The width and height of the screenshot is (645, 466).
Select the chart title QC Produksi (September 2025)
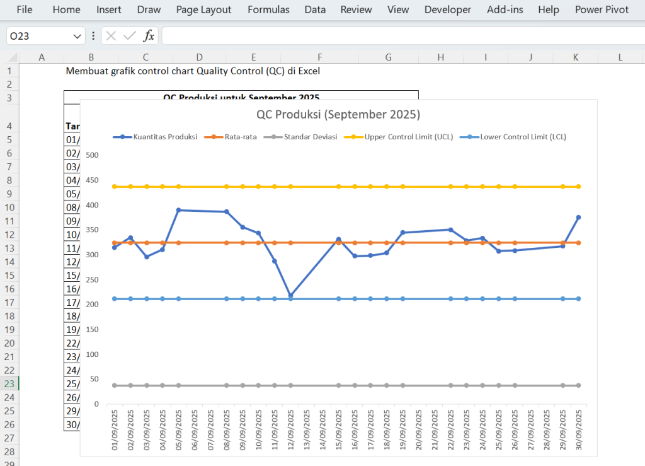(x=338, y=115)
